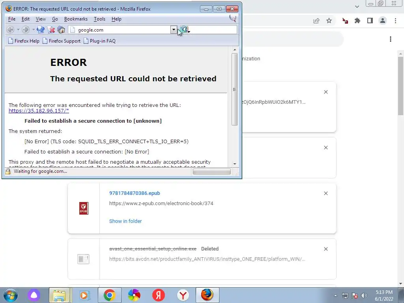The height and width of the screenshot is (303, 404).
Task: Click the padlock icon in Firefox status bar
Action: [8, 171]
